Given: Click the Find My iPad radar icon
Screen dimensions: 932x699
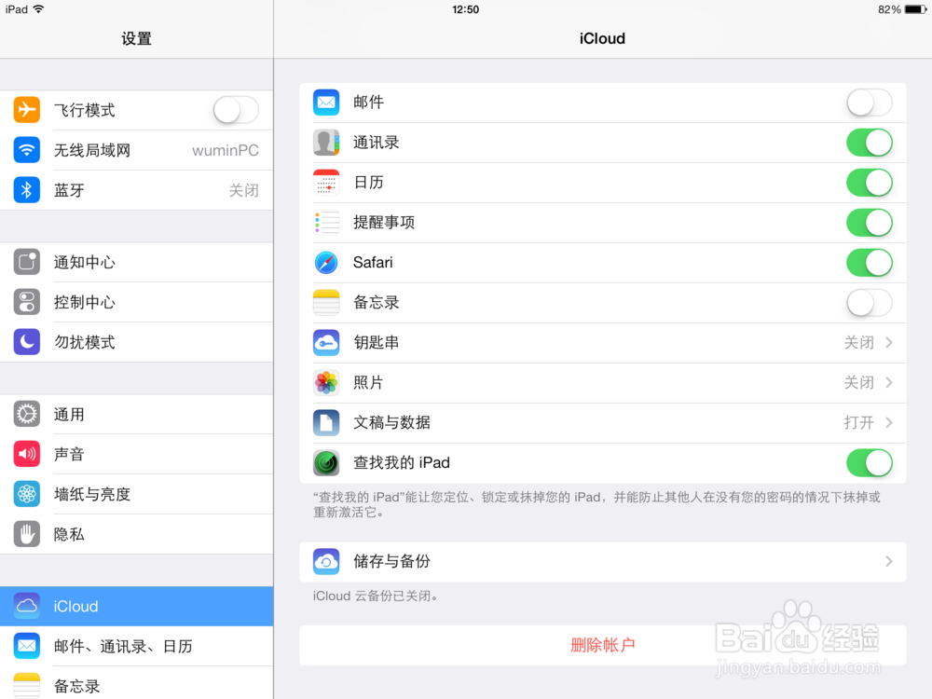Looking at the screenshot, I should (x=326, y=462).
